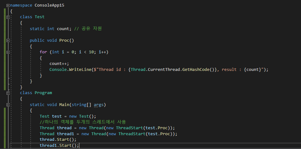Collapse the class Program block
Viewport: 301px width, 149px height.
click(8, 93)
